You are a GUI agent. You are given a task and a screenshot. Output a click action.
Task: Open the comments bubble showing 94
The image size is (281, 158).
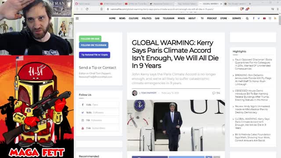(216, 93)
